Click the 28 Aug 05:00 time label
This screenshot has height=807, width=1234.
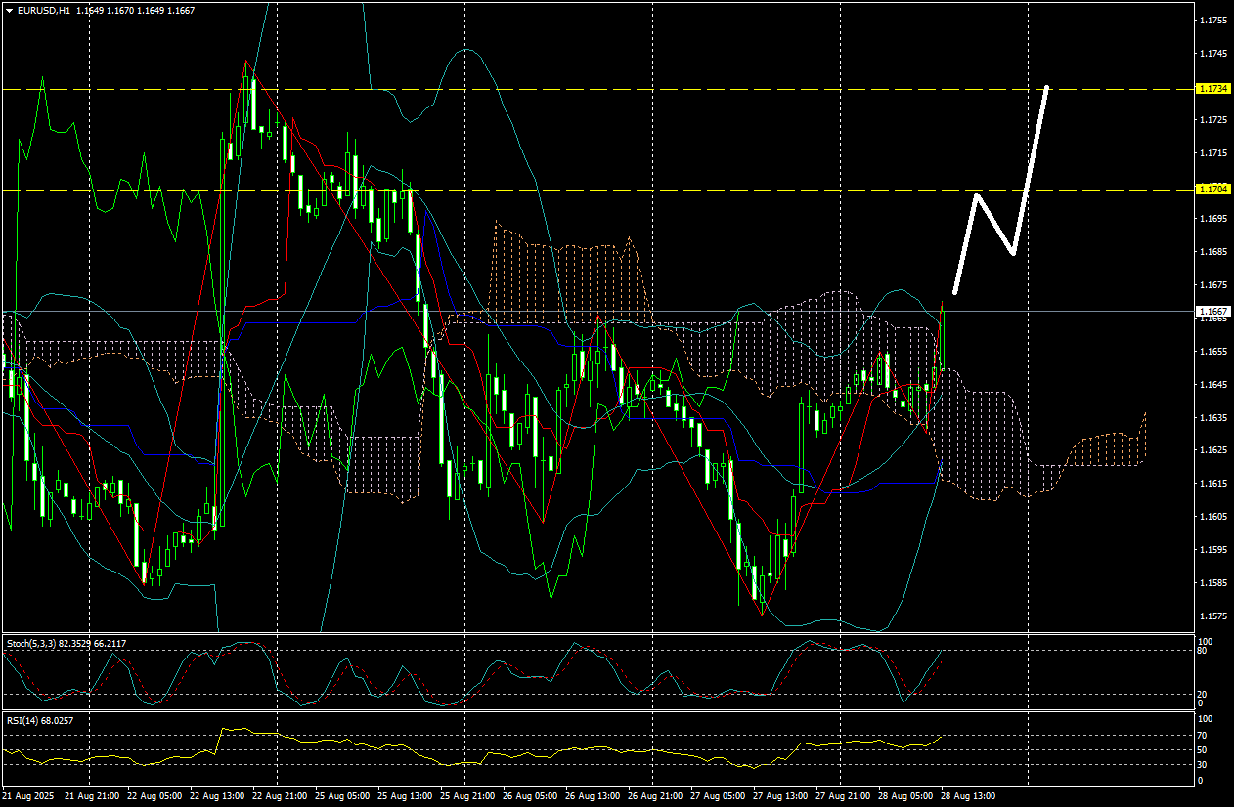tap(904, 797)
